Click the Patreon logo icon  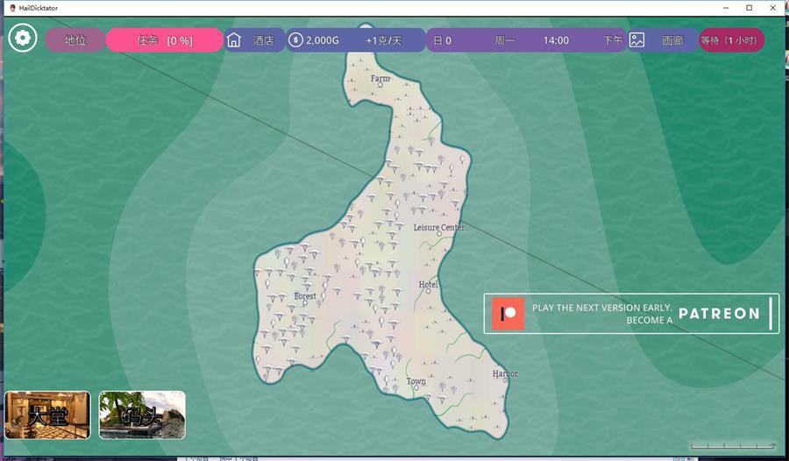point(508,314)
